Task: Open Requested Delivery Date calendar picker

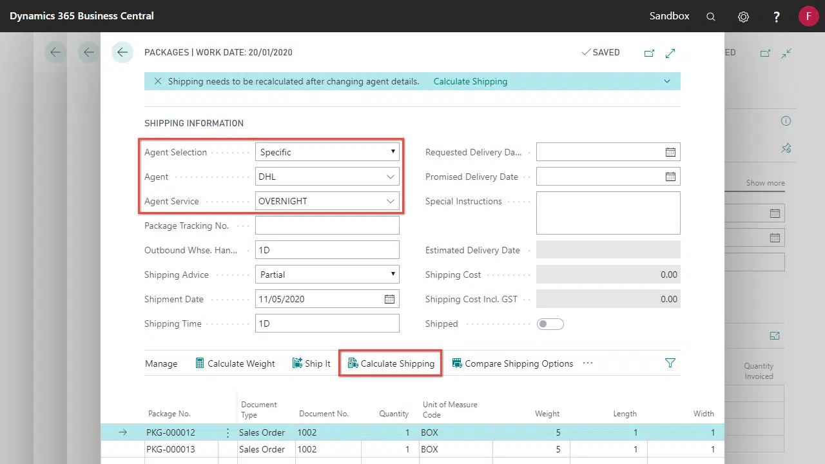Action: tap(670, 152)
